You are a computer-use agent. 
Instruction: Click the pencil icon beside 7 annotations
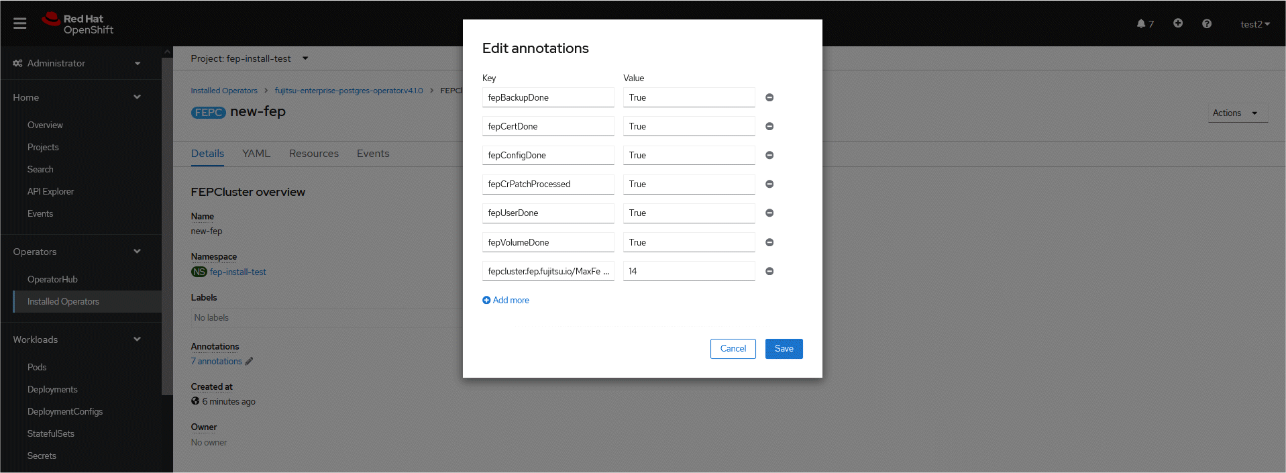click(x=249, y=361)
